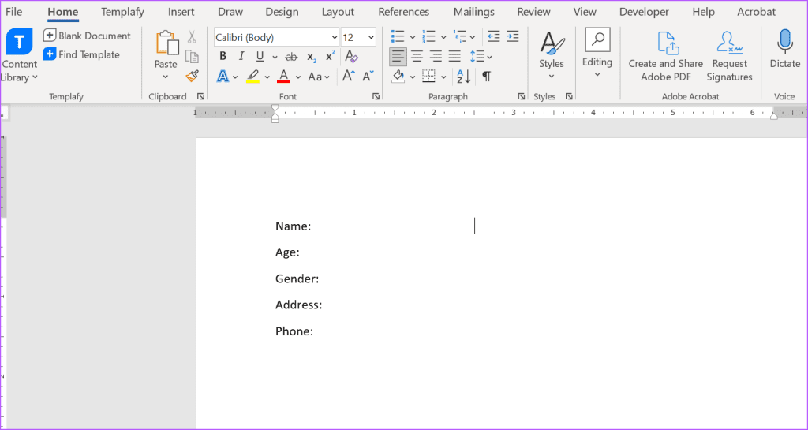Open the highlight color dropdown arrow
The height and width of the screenshot is (430, 808).
tap(267, 77)
